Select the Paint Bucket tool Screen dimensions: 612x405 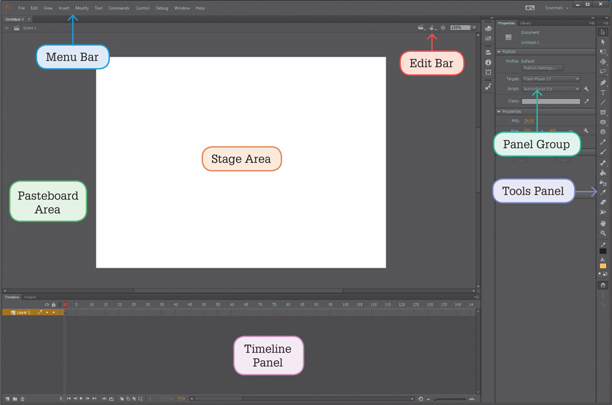click(603, 172)
